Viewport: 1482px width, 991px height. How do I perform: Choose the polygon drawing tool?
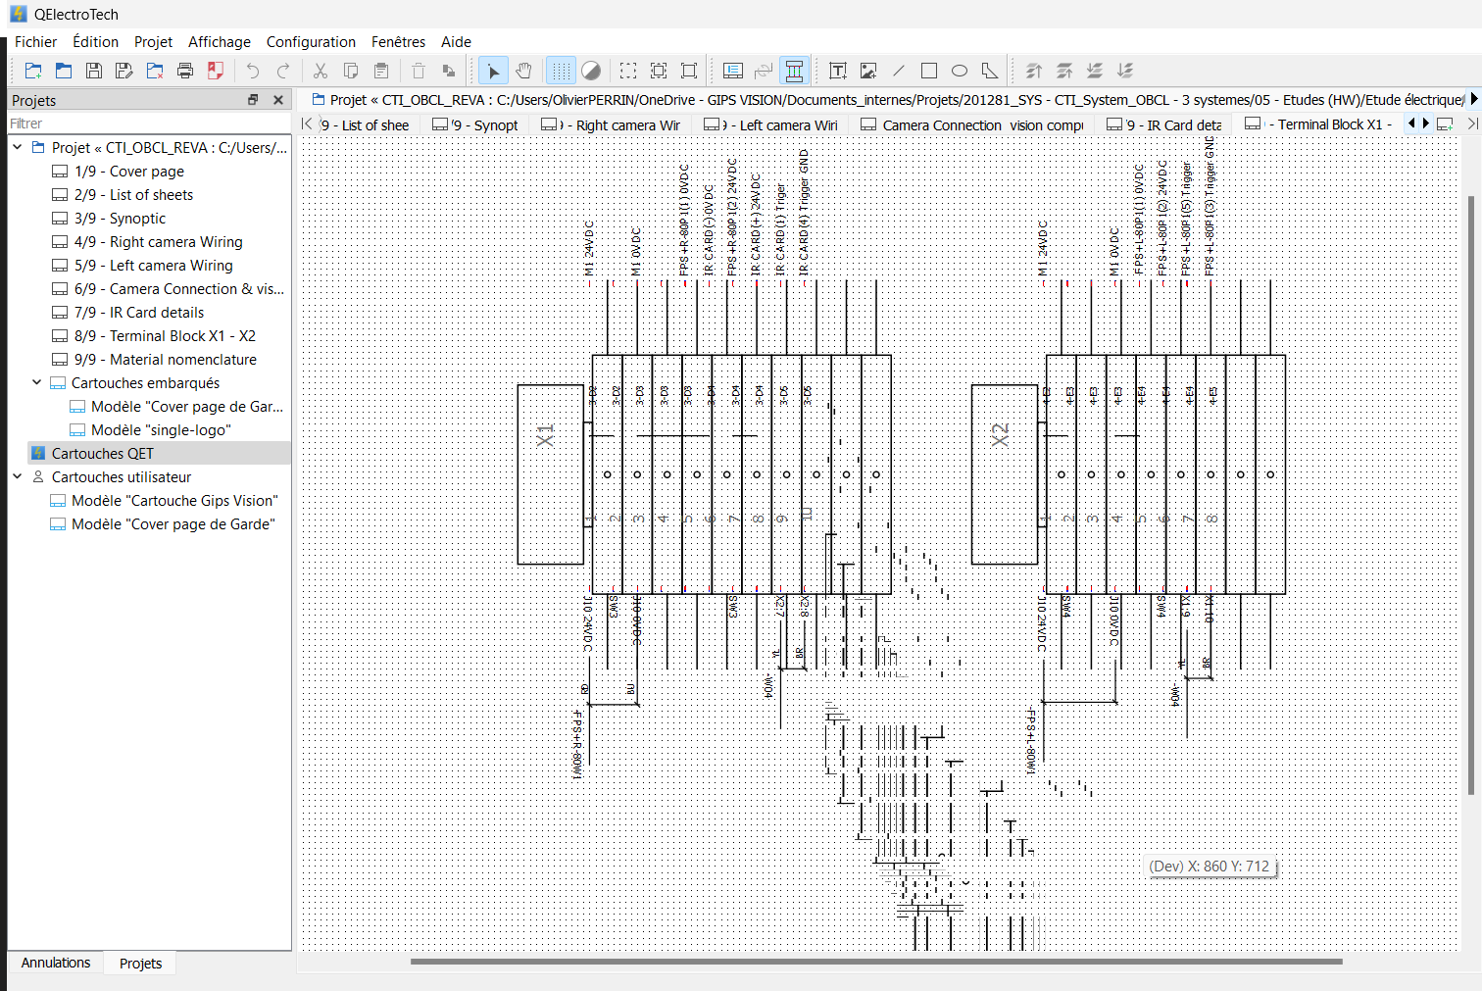tap(990, 71)
